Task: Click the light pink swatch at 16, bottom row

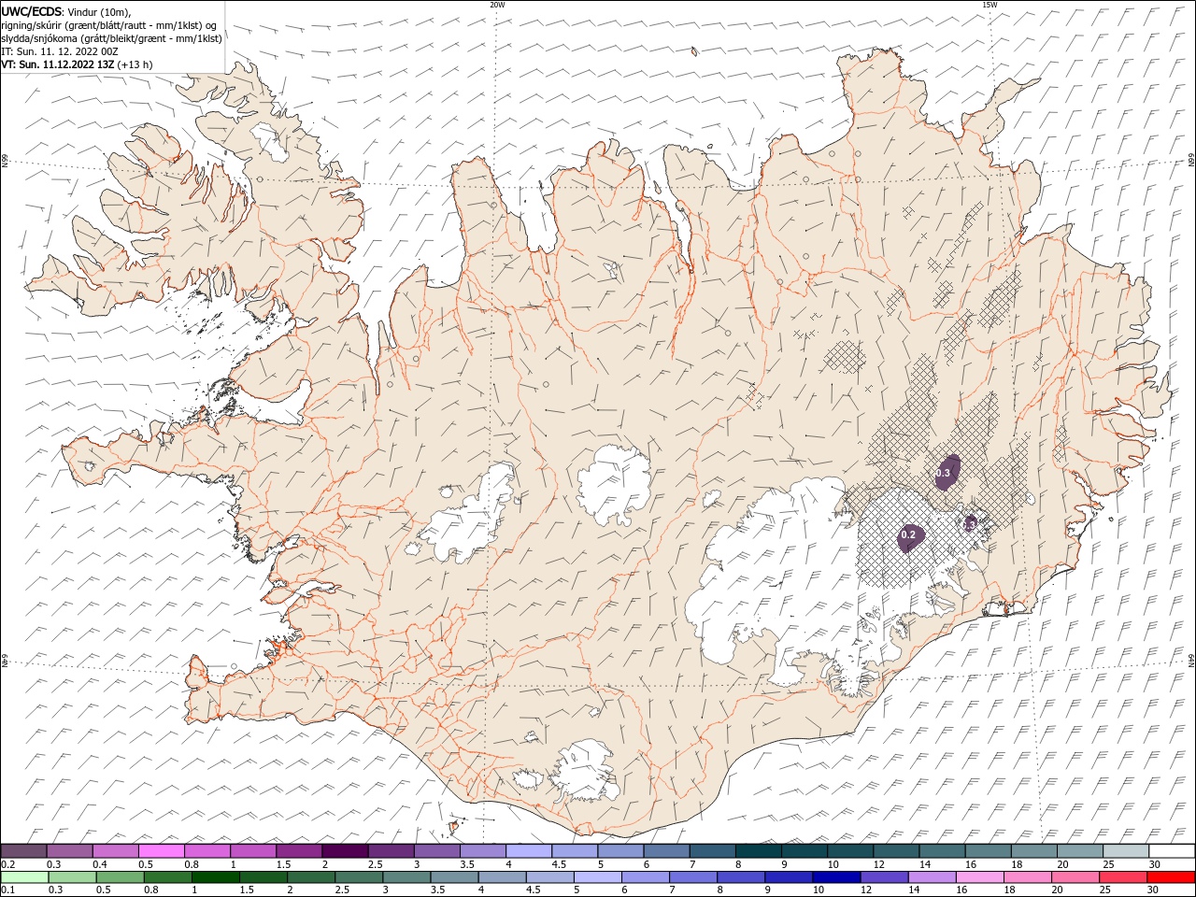Action: coord(979,878)
